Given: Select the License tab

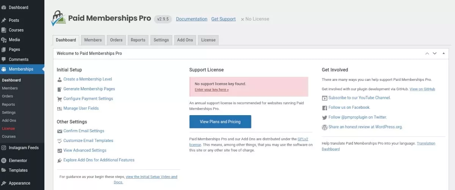Looking at the screenshot, I should [208, 40].
